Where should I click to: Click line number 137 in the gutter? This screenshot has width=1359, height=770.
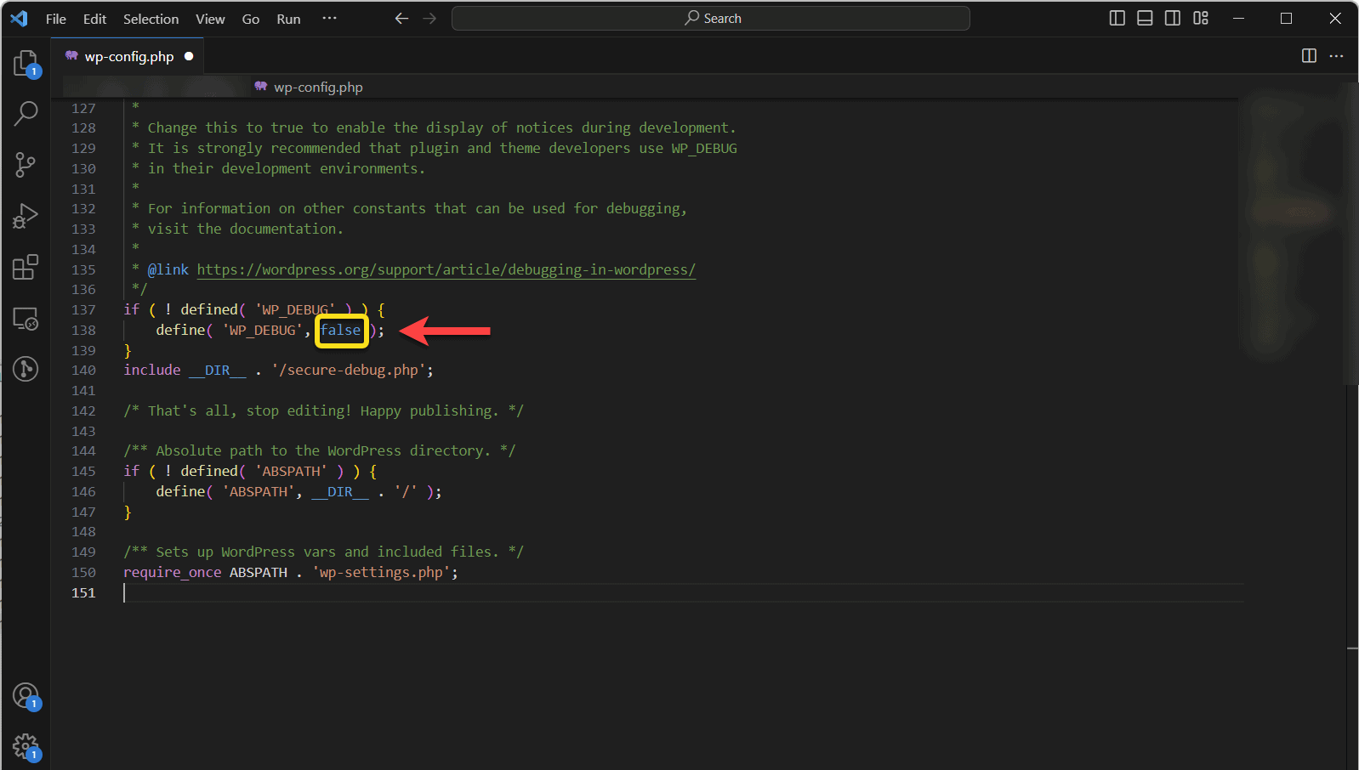click(x=83, y=309)
